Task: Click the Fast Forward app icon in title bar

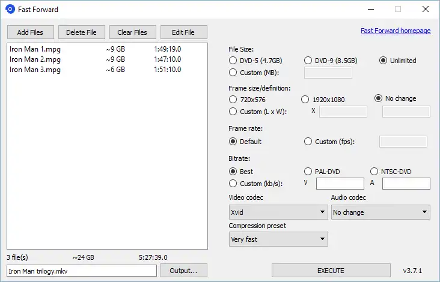Action: click(10, 9)
